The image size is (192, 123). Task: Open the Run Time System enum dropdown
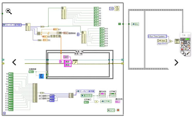click(157, 36)
